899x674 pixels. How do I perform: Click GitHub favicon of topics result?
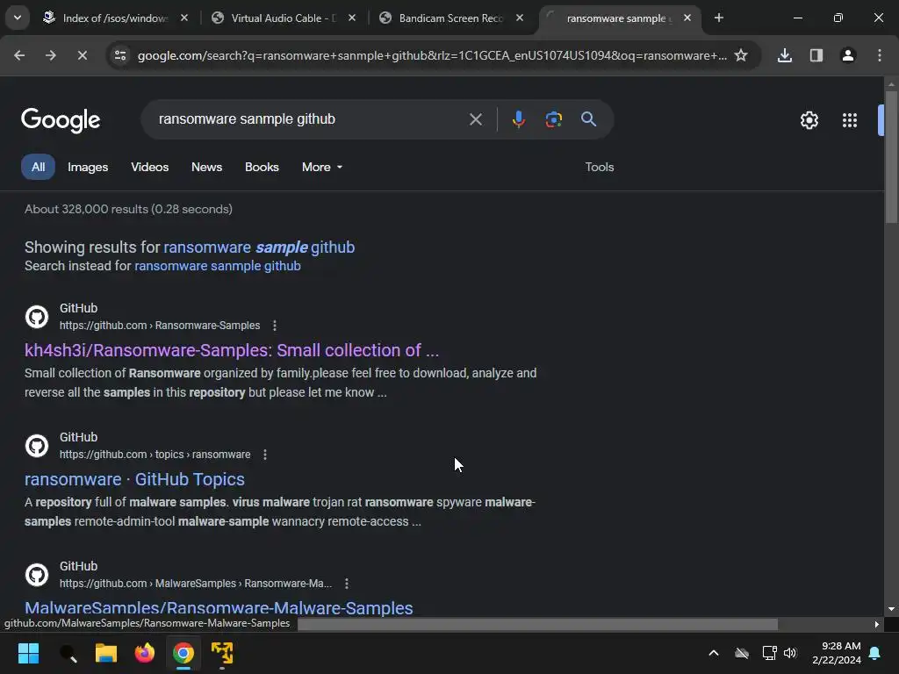(x=37, y=445)
